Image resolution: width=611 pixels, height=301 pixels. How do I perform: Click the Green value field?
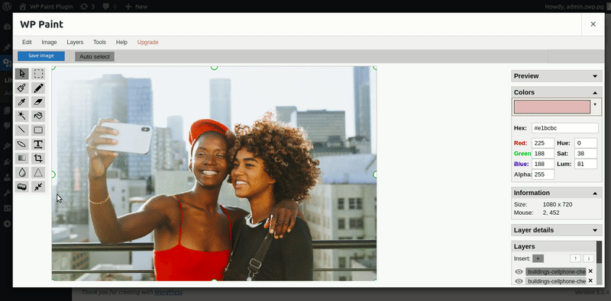[x=543, y=154]
